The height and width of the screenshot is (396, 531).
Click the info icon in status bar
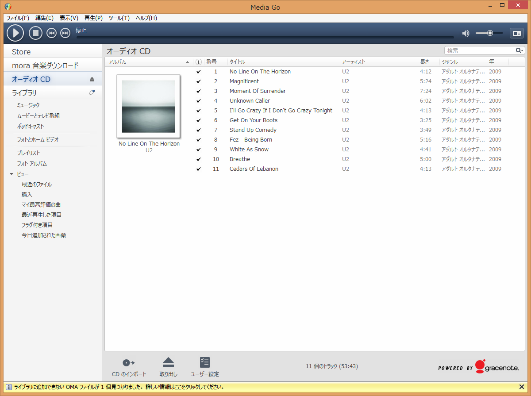(x=8, y=387)
